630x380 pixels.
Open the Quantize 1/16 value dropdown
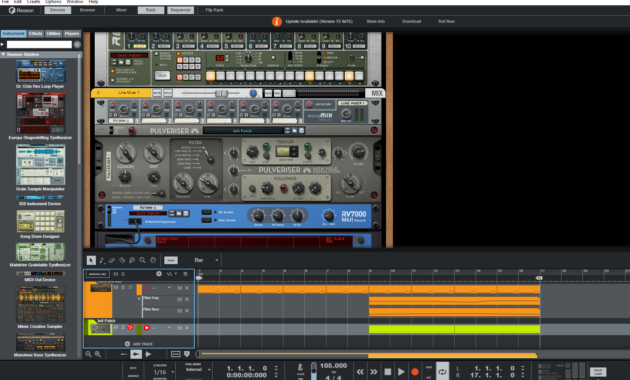click(x=173, y=372)
